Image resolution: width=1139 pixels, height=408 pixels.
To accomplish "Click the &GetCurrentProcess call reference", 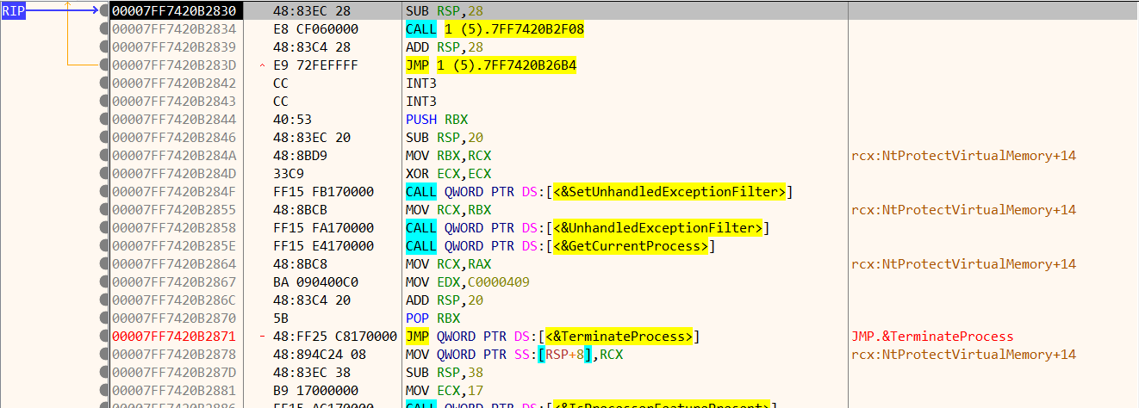I will 632,246.
